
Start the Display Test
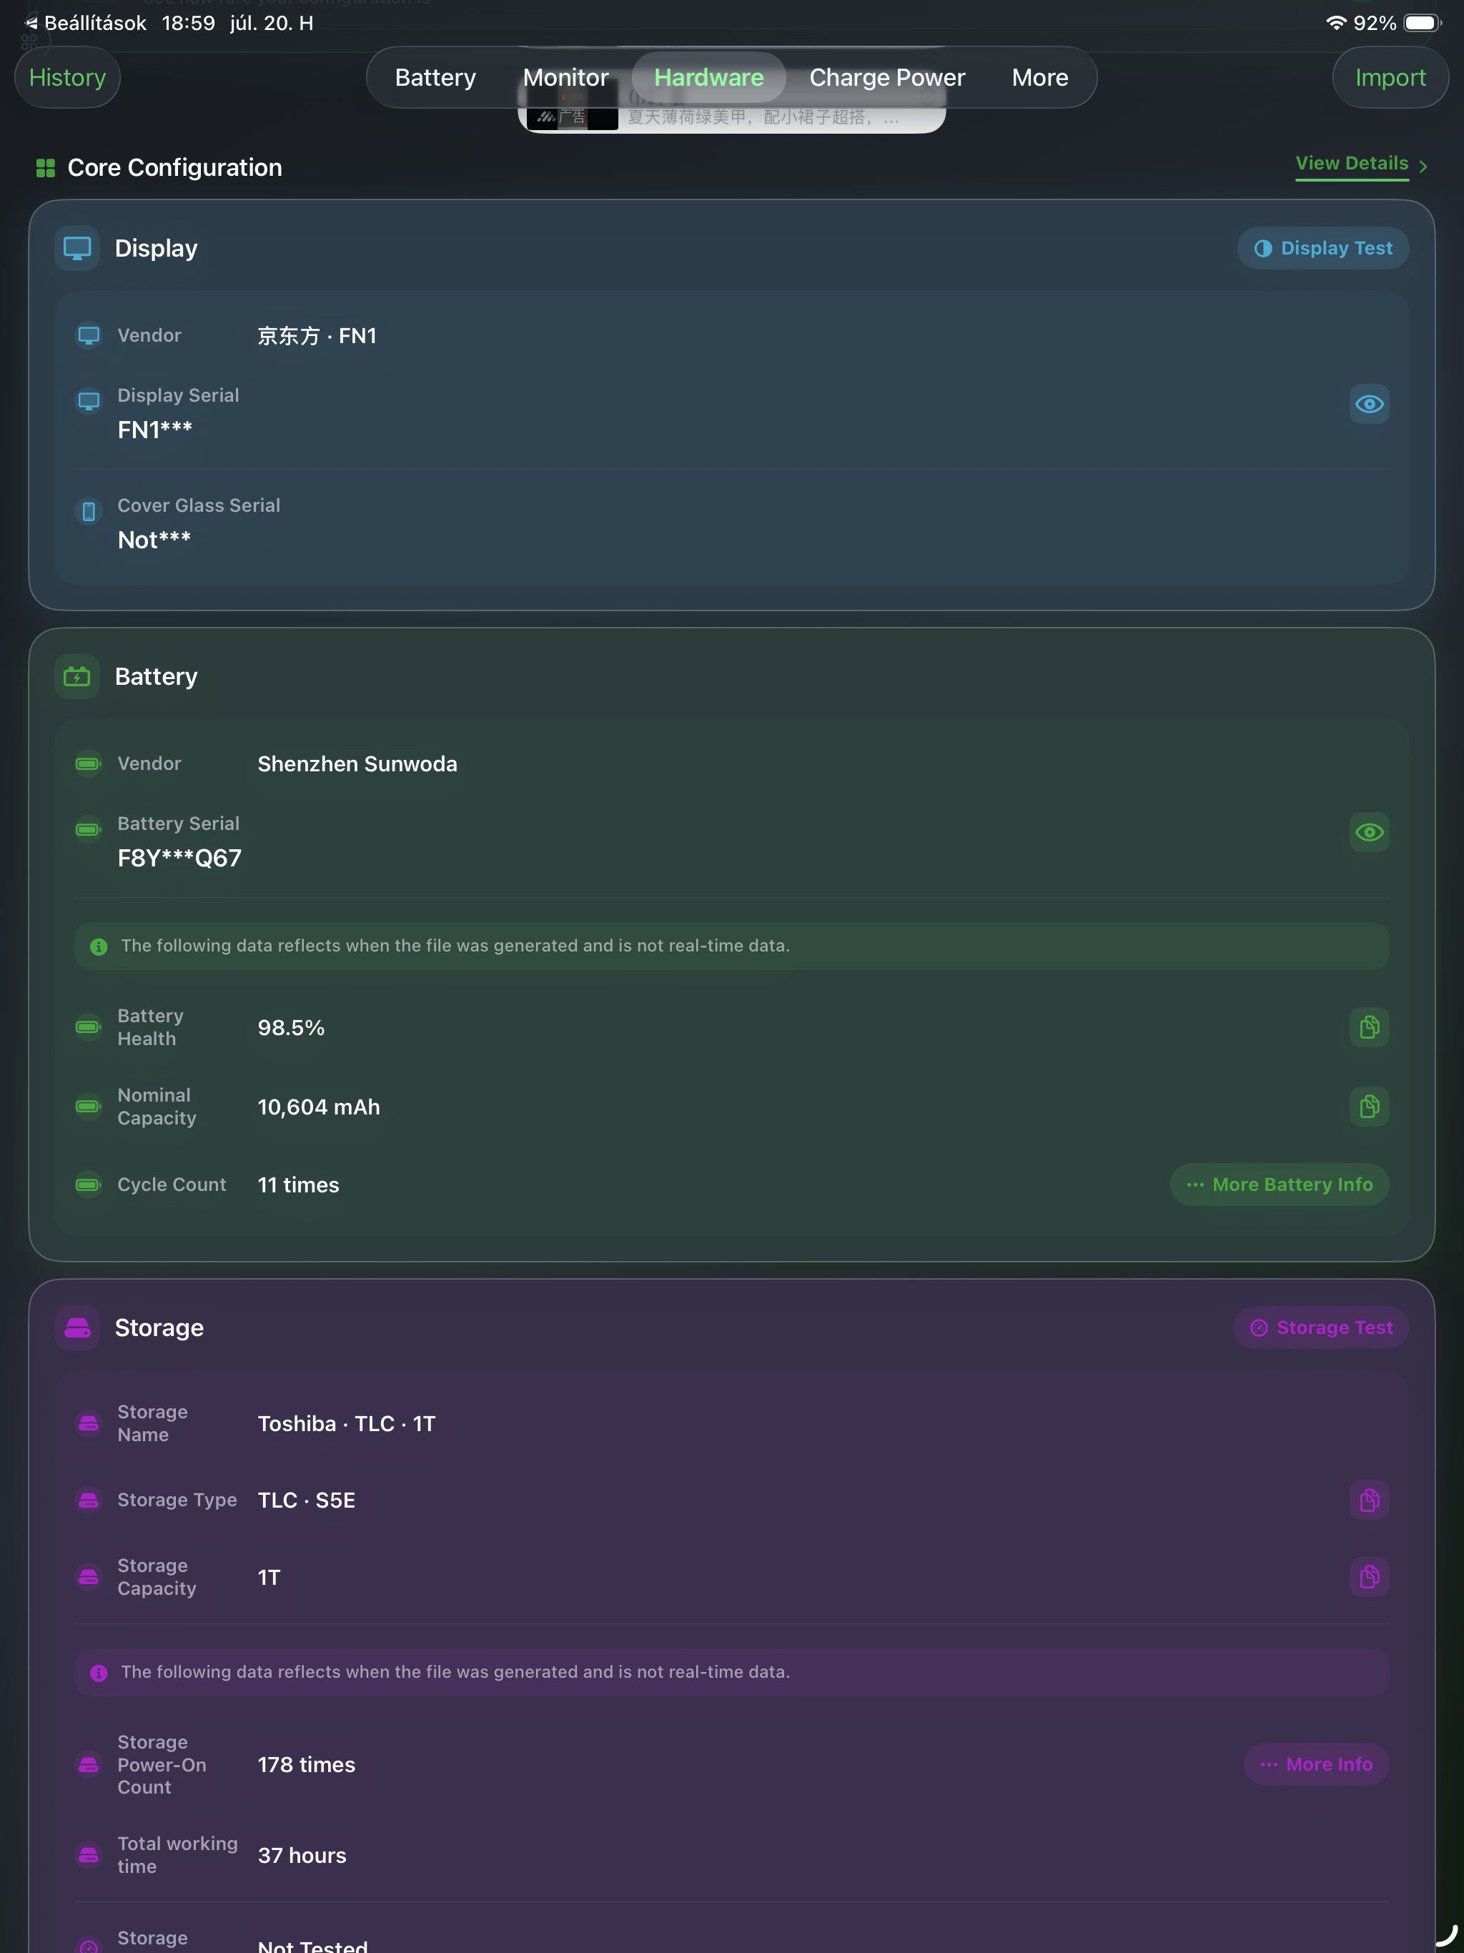(1322, 248)
